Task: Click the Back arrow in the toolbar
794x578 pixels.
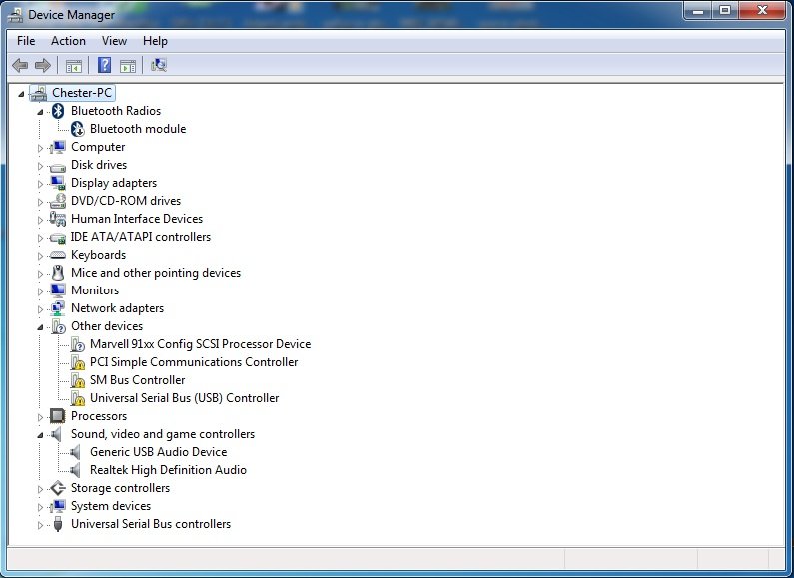Action: coord(20,66)
